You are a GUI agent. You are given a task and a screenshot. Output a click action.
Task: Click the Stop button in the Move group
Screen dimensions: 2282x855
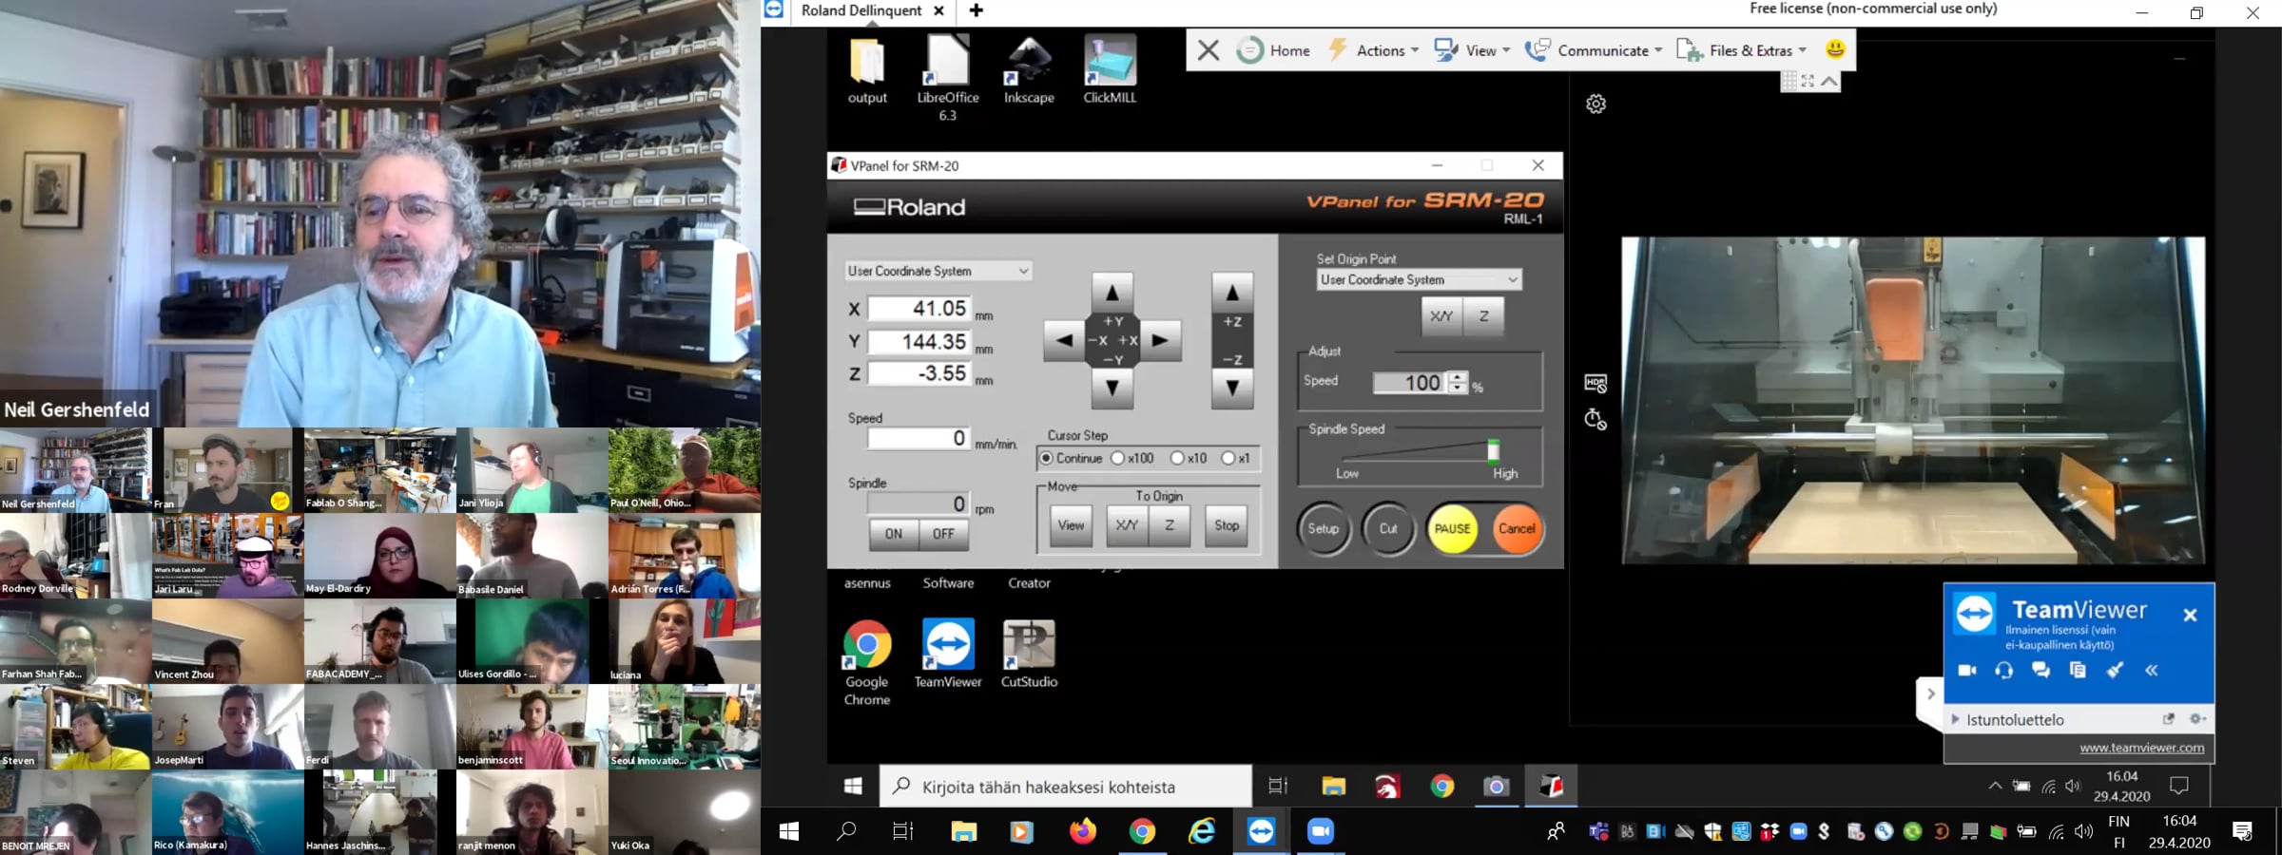[1227, 525]
